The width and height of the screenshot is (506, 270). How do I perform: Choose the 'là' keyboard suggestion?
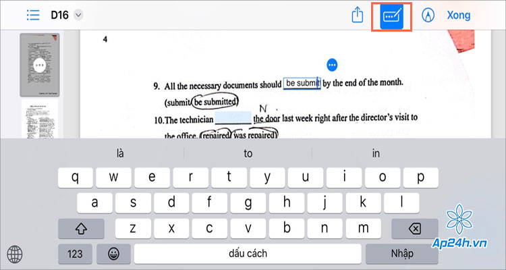tap(120, 153)
